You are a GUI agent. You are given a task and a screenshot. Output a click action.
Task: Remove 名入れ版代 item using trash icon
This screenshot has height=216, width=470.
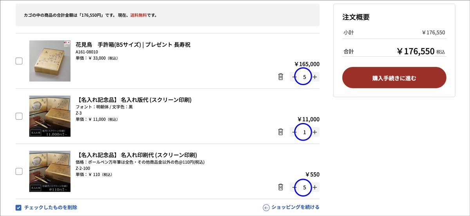tap(280, 132)
